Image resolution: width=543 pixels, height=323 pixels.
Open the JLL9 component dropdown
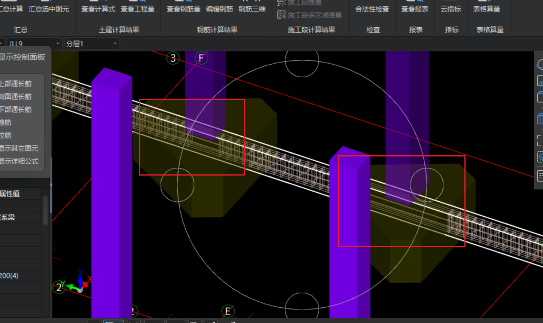point(34,44)
